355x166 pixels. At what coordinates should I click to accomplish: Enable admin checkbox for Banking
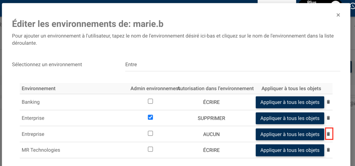pos(151,101)
